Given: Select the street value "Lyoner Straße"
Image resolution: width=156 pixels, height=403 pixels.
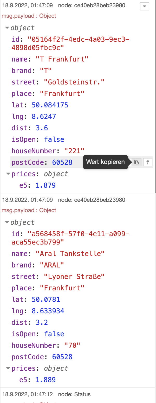Looking at the screenshot, I should tap(74, 277).
